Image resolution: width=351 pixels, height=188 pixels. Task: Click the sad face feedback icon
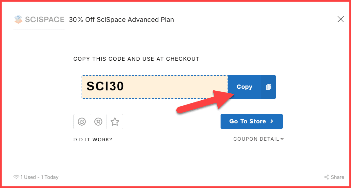tap(98, 121)
